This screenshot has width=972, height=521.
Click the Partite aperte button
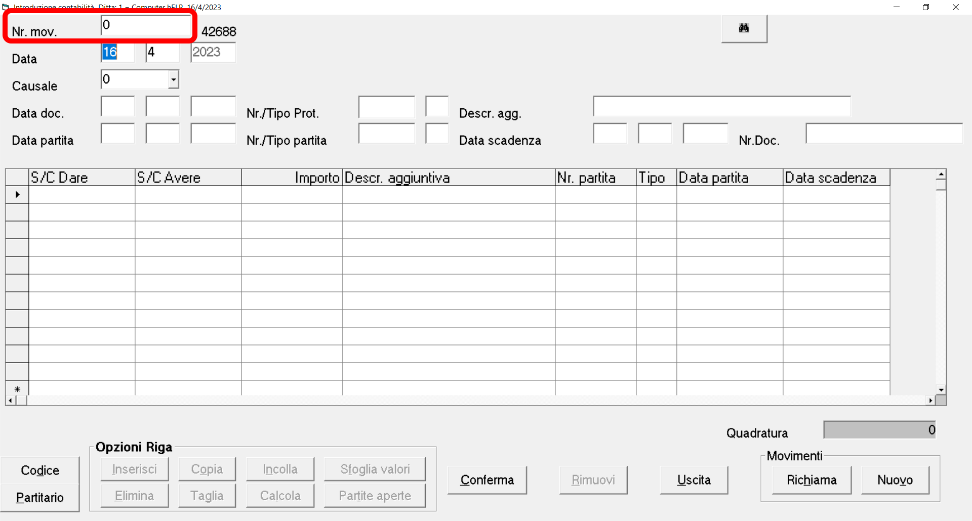375,496
